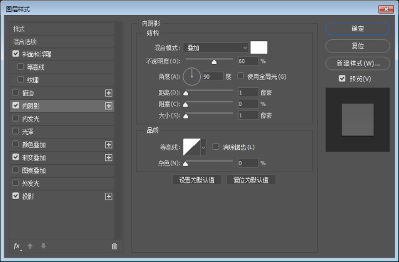
Task: Click the opacity value field showing 60
Action: pyautogui.click(x=248, y=61)
